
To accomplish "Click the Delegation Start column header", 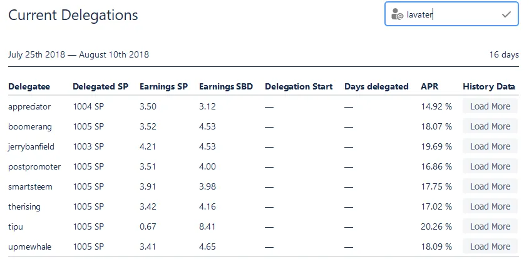I will pos(299,87).
